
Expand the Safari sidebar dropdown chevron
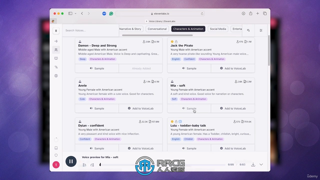pos(75,13)
